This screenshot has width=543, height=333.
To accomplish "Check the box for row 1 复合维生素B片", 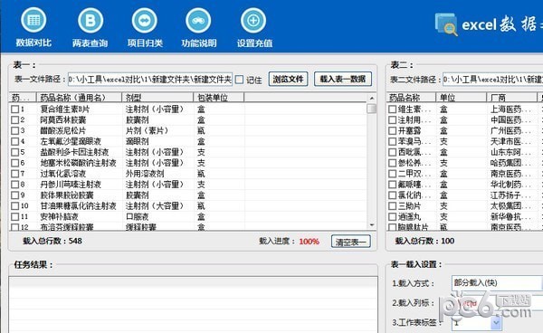I will pos(14,109).
